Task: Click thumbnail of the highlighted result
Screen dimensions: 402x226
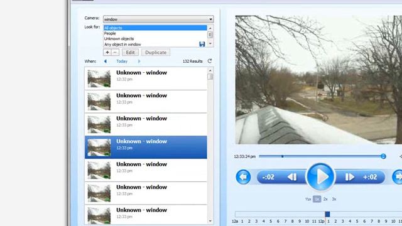Action: click(99, 148)
